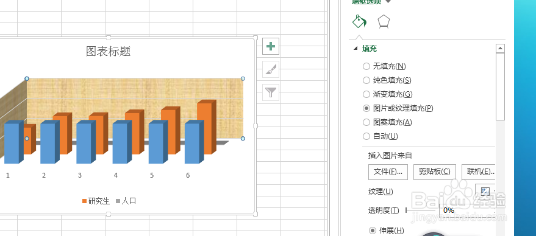Open the wall options dropdown arrow at the panel top
Viewport: 536px width, 236px height.
[x=388, y=2]
